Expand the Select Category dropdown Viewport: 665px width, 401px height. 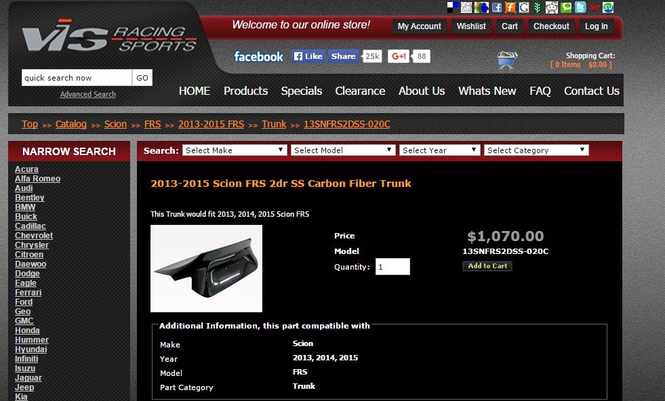tap(536, 150)
